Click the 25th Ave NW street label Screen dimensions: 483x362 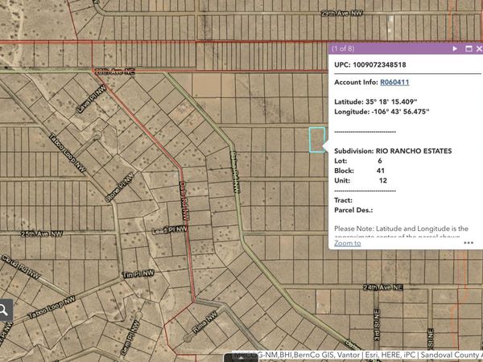(42, 234)
